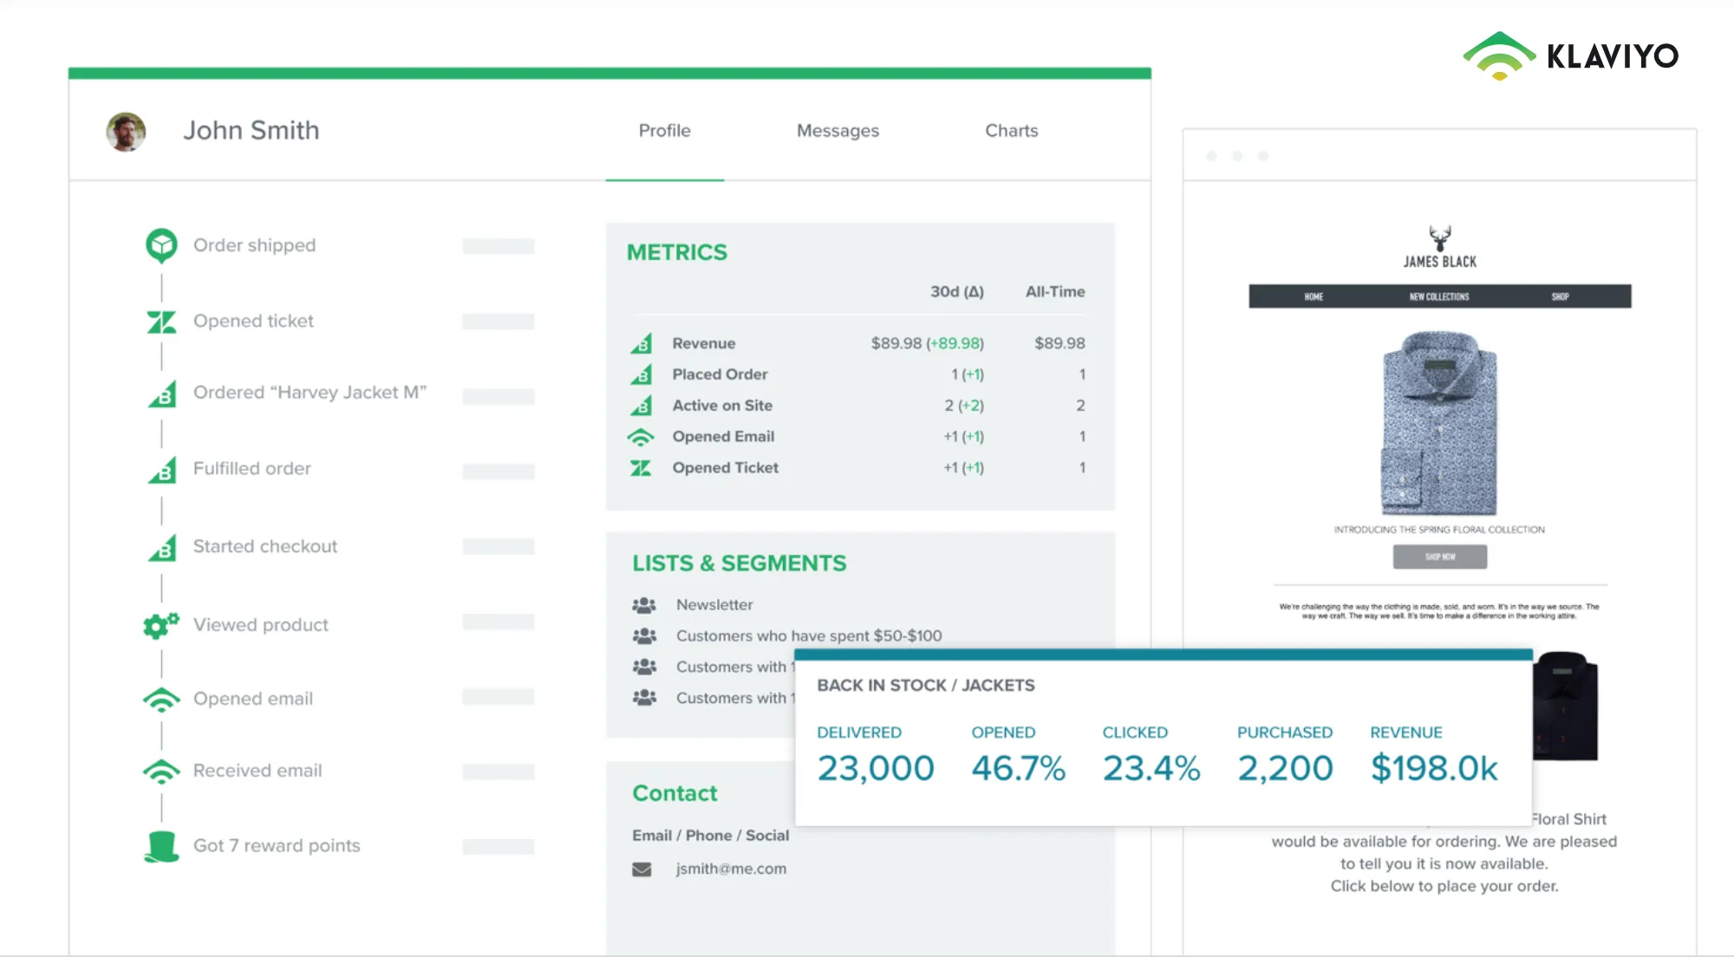Image resolution: width=1734 pixels, height=957 pixels.
Task: Click the envelope icon beside jsmith@me.com
Action: [642, 869]
